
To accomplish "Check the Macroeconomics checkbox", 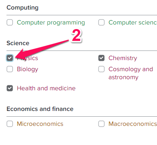I will click(101, 124).
